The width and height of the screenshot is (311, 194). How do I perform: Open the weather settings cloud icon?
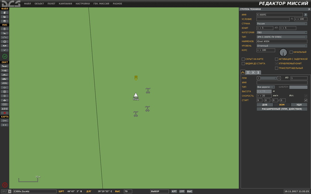5,33
